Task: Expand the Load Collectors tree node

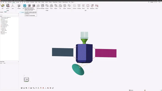Action: (x=1, y=25)
